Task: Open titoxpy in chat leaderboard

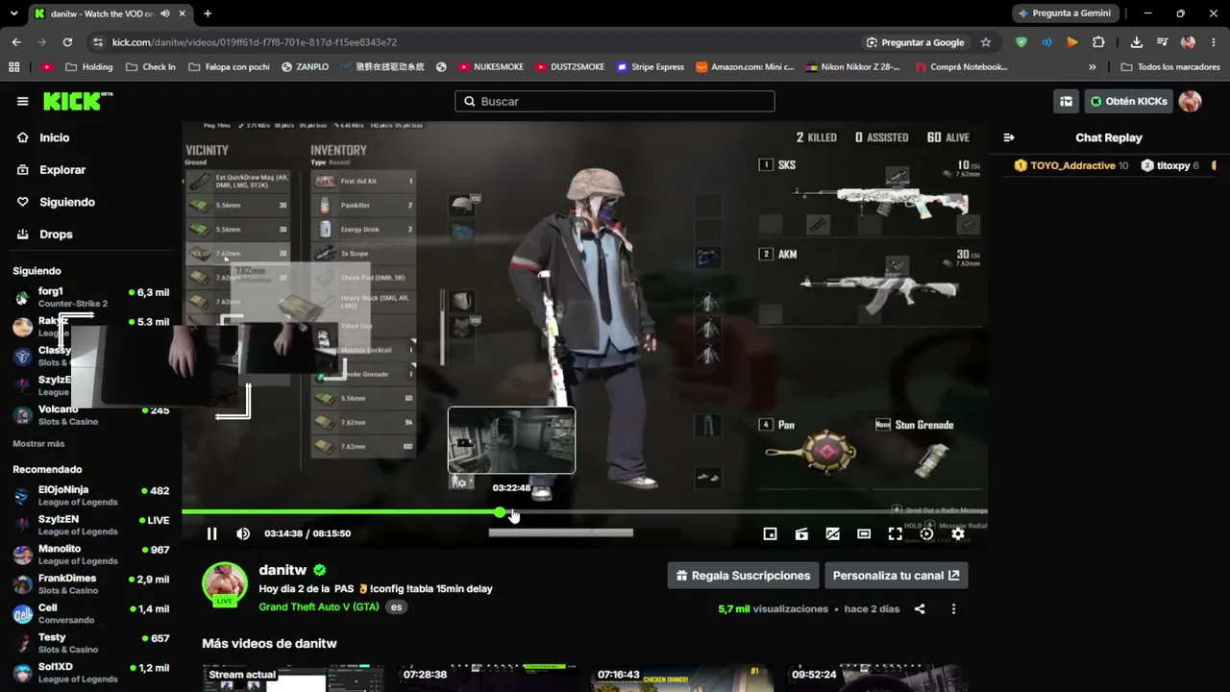Action: tap(1169, 165)
